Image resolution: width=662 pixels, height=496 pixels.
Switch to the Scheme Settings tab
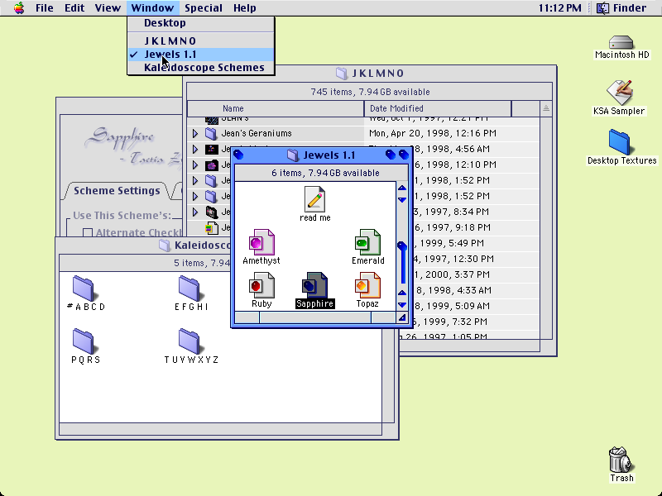point(117,191)
